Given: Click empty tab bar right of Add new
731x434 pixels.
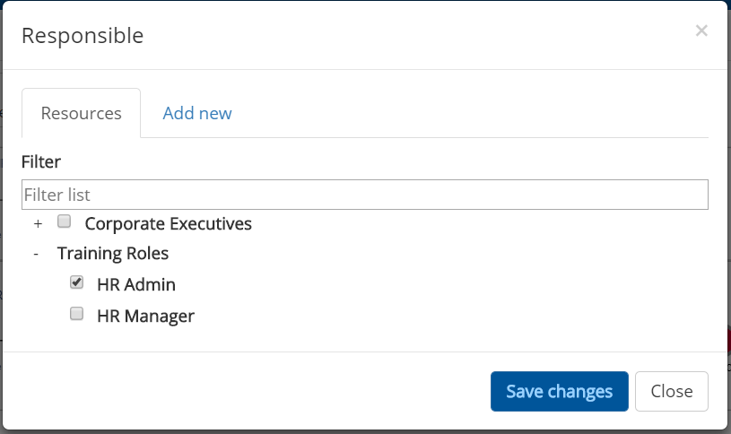Looking at the screenshot, I should 466,113.
